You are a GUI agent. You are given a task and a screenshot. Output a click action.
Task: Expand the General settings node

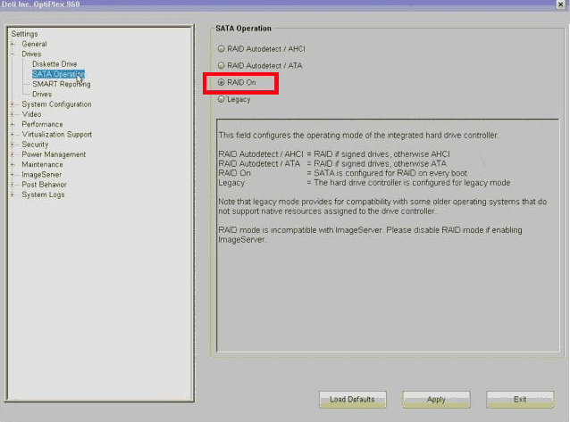(x=13, y=44)
